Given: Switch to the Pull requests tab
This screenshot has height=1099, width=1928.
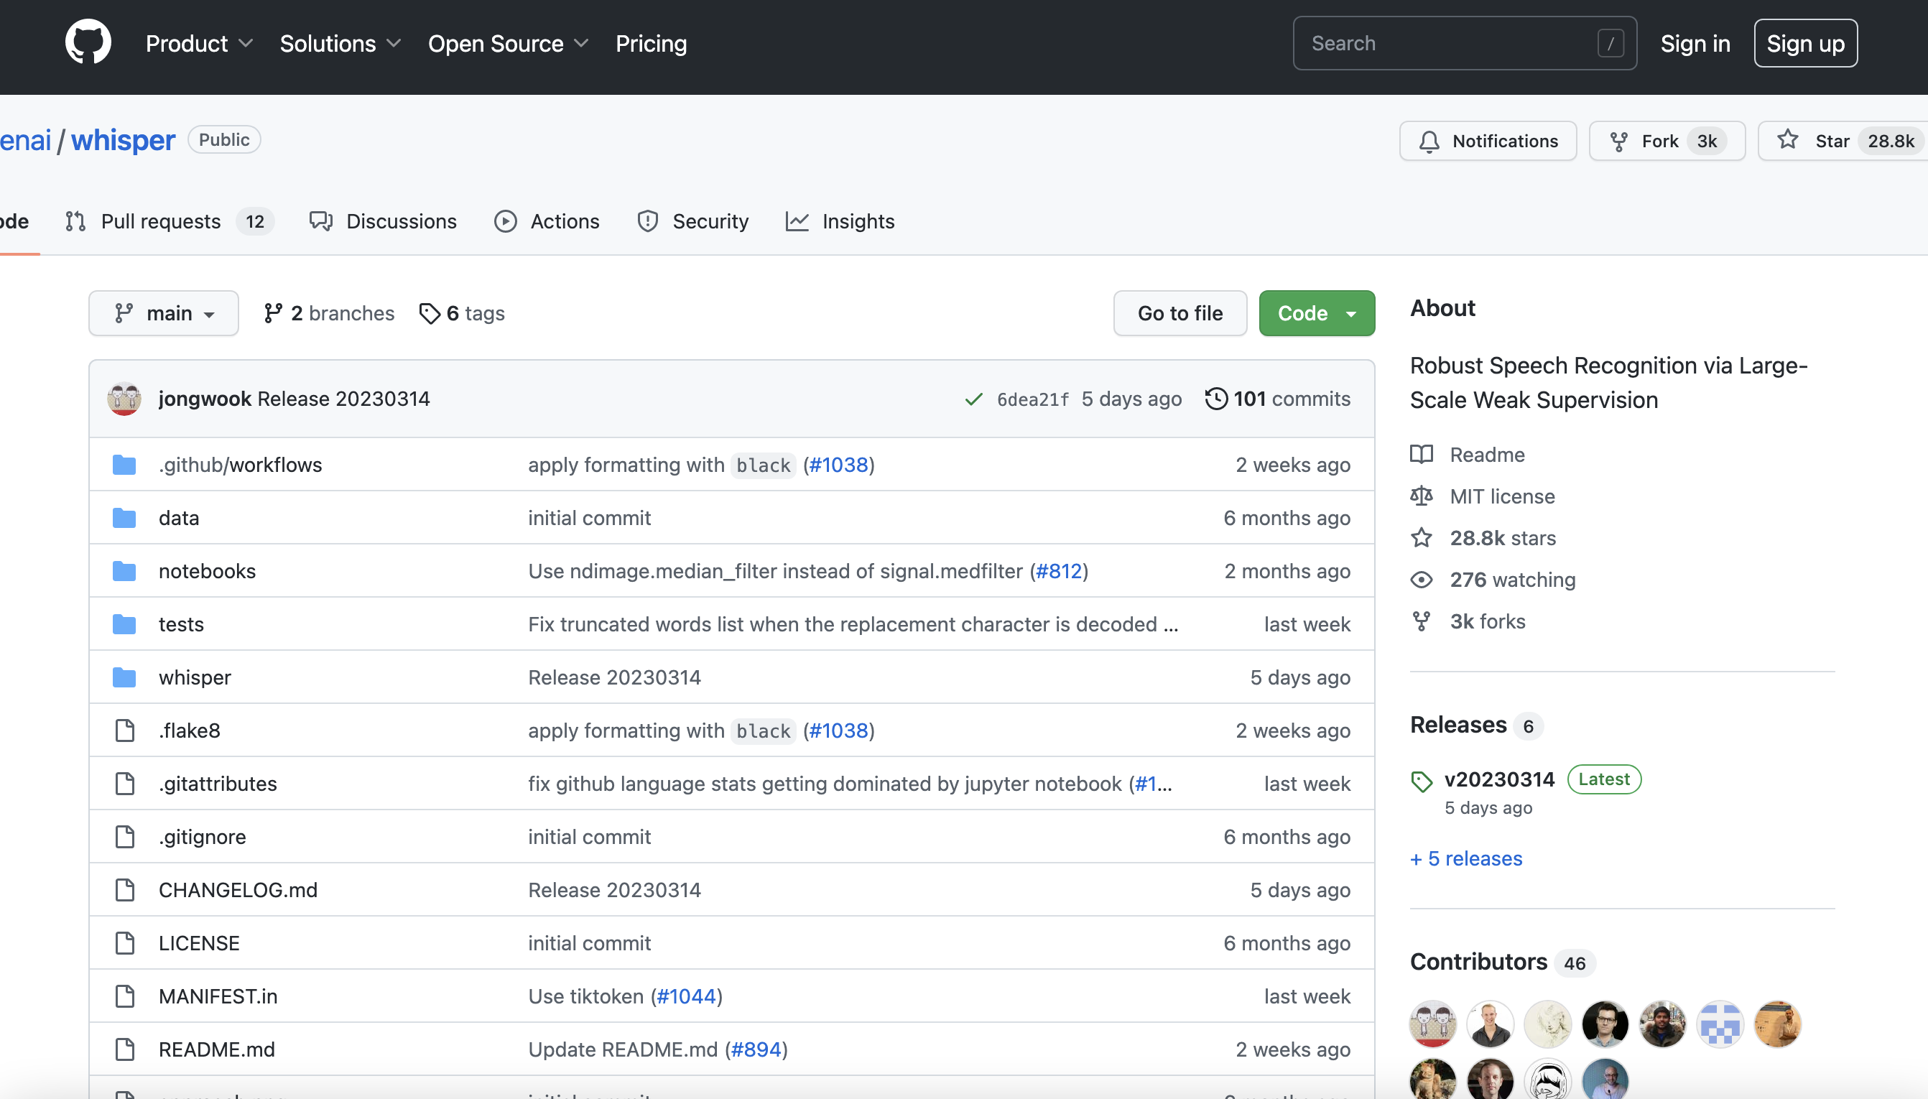Looking at the screenshot, I should pos(161,221).
